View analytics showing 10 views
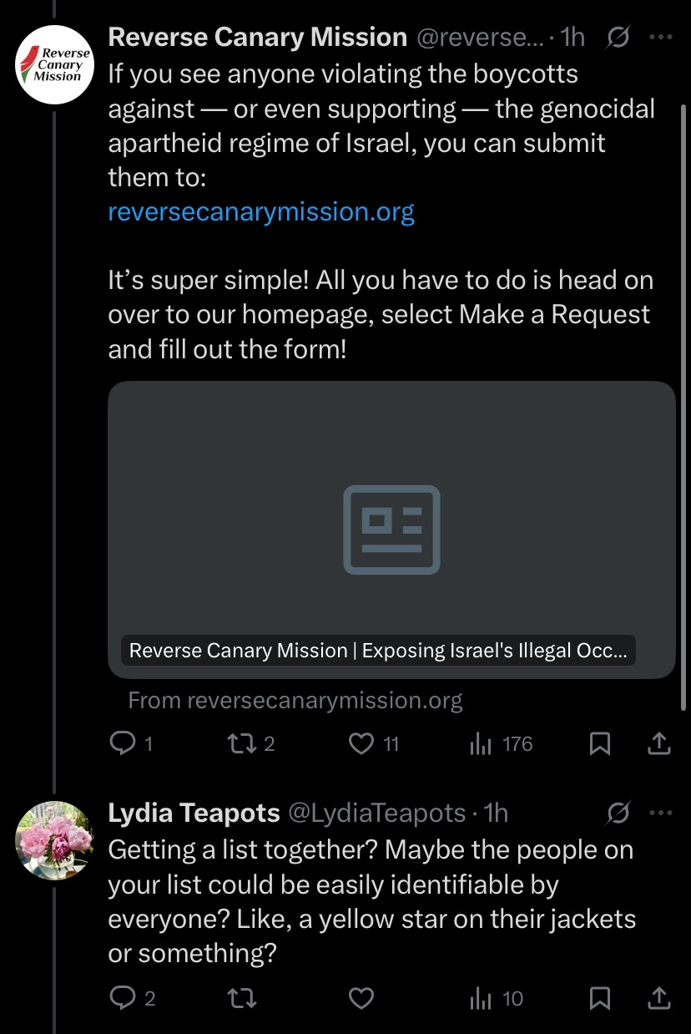 point(497,997)
